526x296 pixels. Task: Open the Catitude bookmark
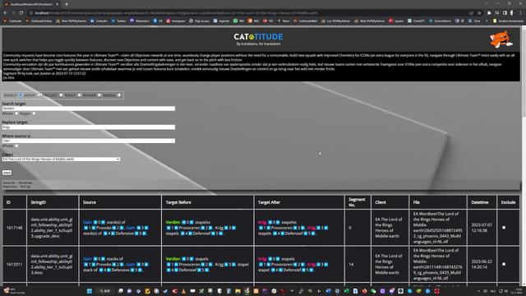pos(12,21)
